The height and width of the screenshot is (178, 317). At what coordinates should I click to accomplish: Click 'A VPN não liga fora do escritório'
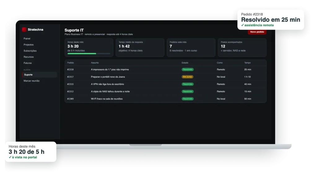(107, 84)
